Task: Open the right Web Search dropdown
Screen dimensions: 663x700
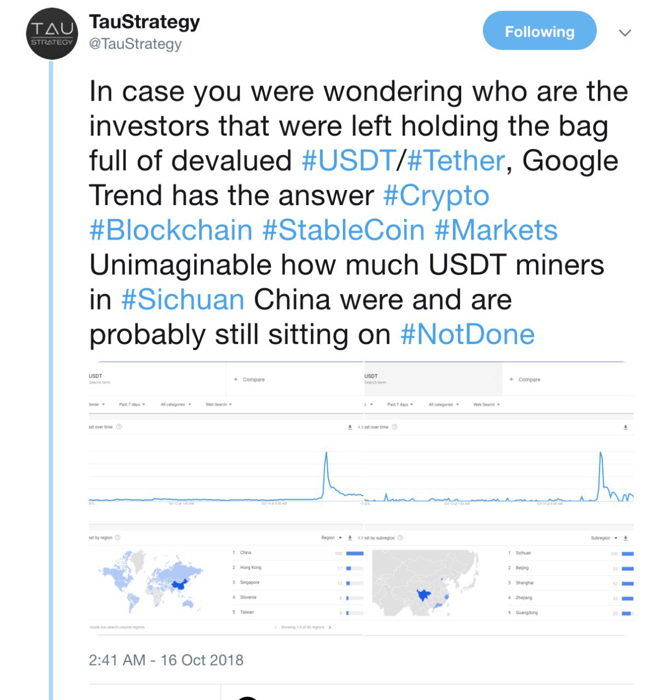Action: 486,404
